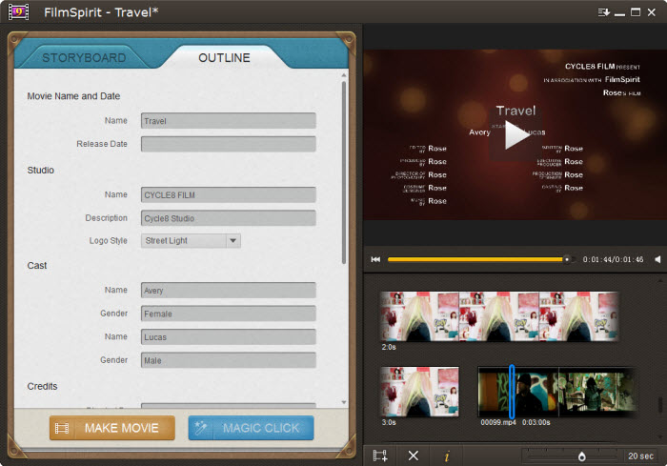Click the timeline zoom slider handle
Viewport: 667px width, 466px height.
(x=581, y=456)
